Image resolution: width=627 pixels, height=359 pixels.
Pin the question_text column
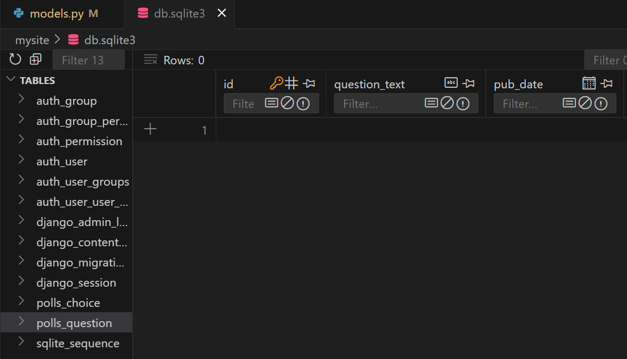point(469,84)
